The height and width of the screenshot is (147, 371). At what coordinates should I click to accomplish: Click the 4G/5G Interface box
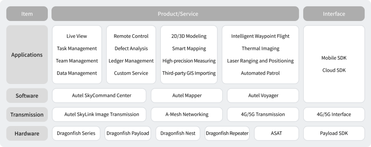pos(334,114)
